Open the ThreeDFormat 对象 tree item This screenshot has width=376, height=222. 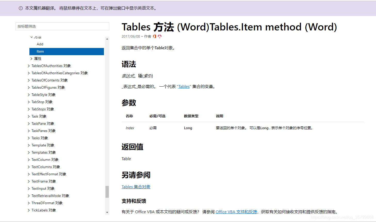click(47, 203)
